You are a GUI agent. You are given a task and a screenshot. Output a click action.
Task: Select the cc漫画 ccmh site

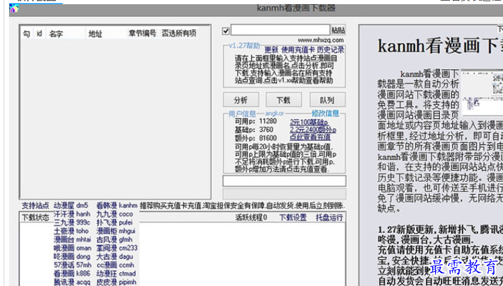pyautogui.click(x=115, y=265)
